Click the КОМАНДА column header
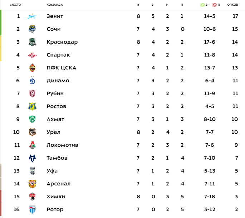245x218 pixels. tap(55, 5)
